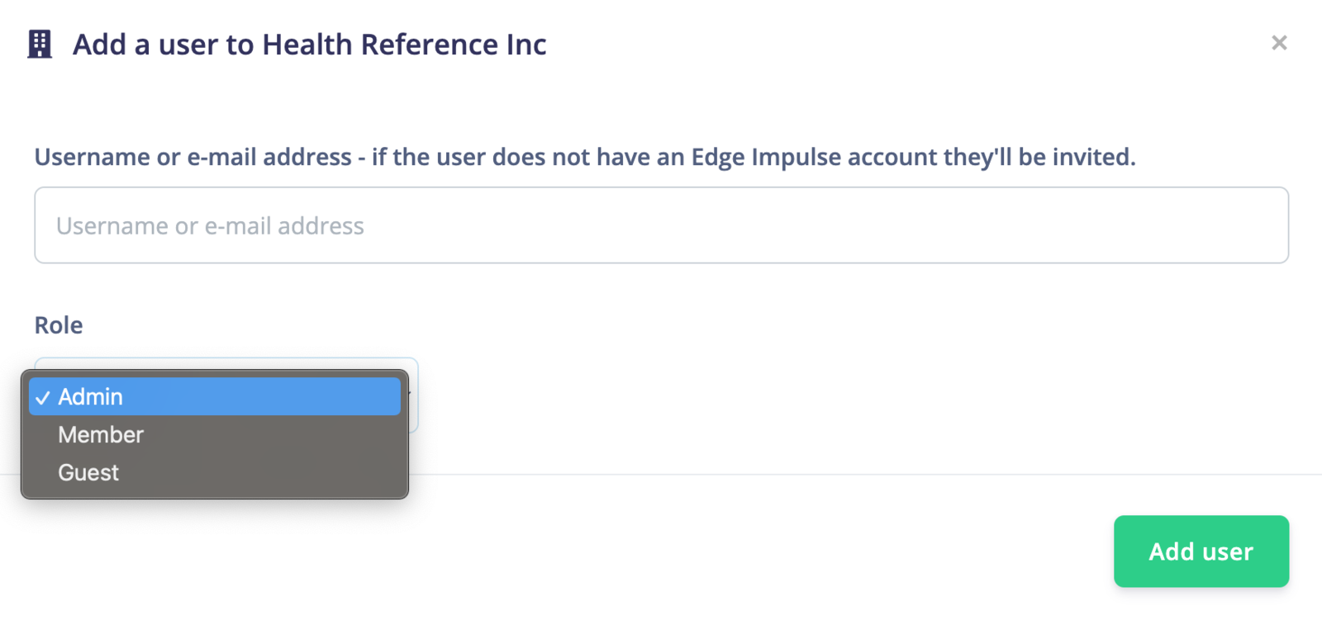Screen dimensions: 1322x620
Task: Click the organization building icon
Action: tap(40, 44)
